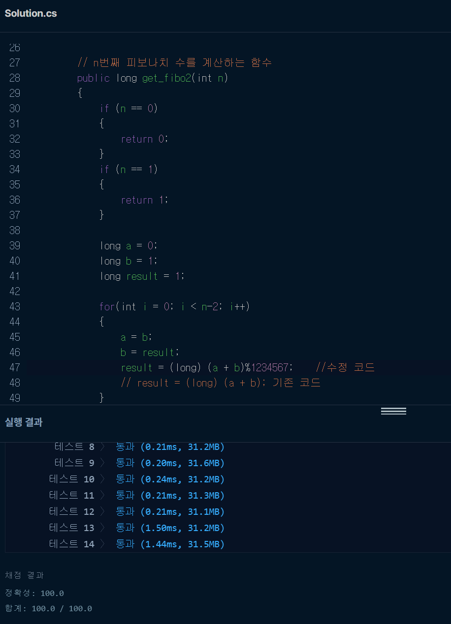
Task: Click the result 통과 (0.21ms, 31.3MB)
Action: coord(170,496)
